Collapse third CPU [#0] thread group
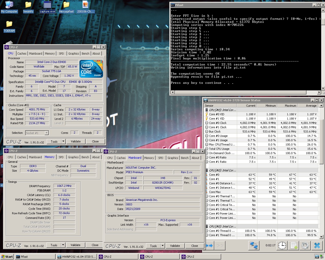The height and width of the screenshot is (260, 325). click(207, 226)
